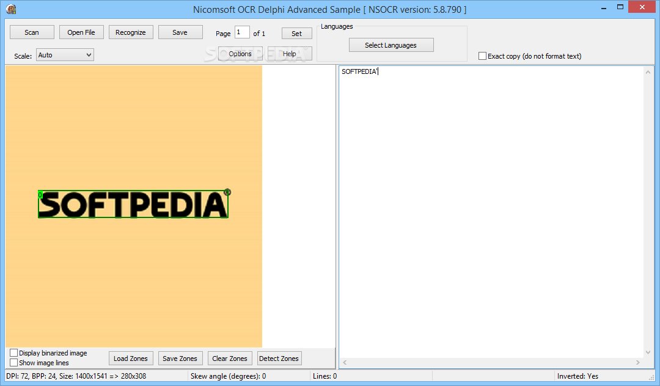Minimize the Nicomsoft OCR window
The width and height of the screenshot is (660, 386).
pos(604,7)
